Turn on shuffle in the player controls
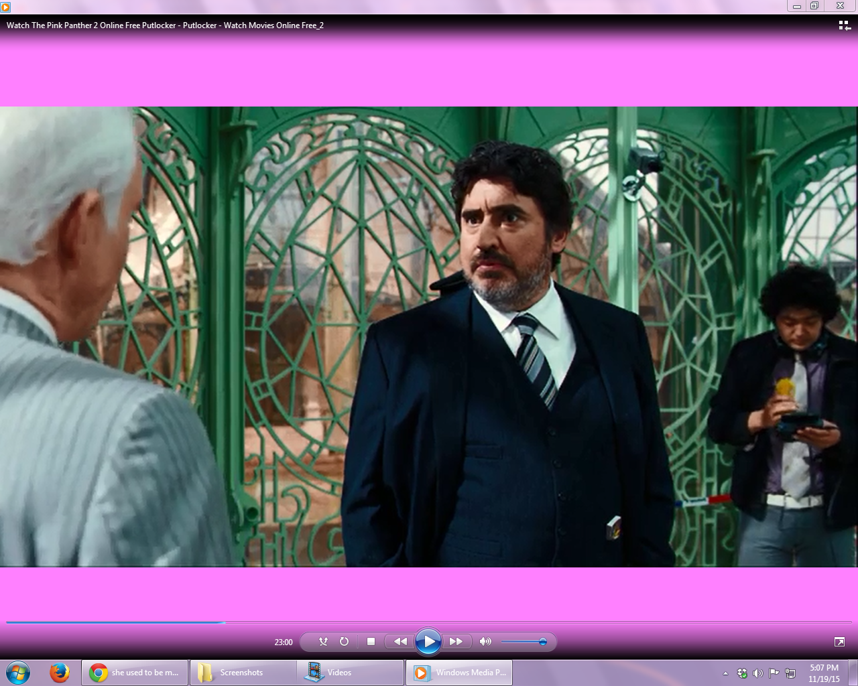This screenshot has height=686, width=858. pyautogui.click(x=324, y=642)
